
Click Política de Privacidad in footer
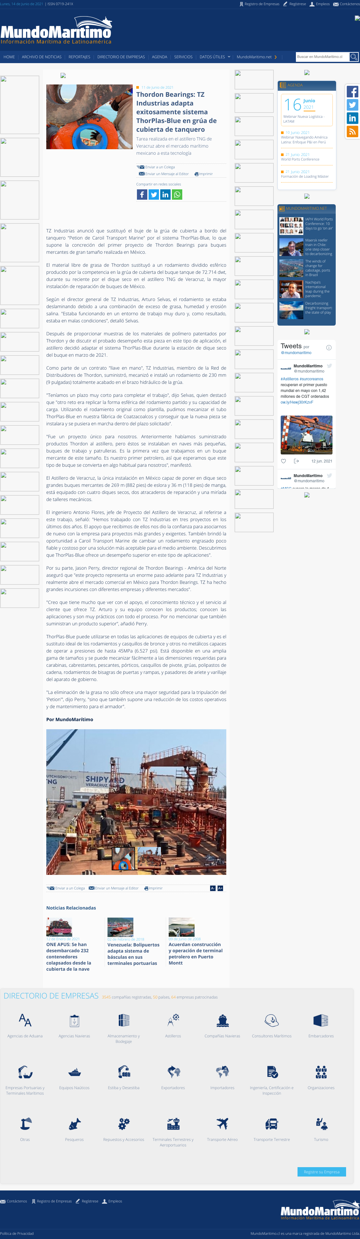[17, 1233]
